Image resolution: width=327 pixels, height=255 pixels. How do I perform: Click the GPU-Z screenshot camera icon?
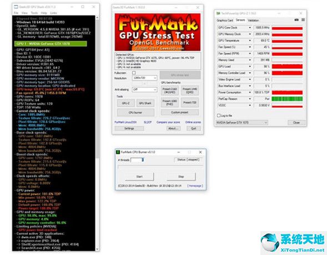pyautogui.click(x=296, y=20)
